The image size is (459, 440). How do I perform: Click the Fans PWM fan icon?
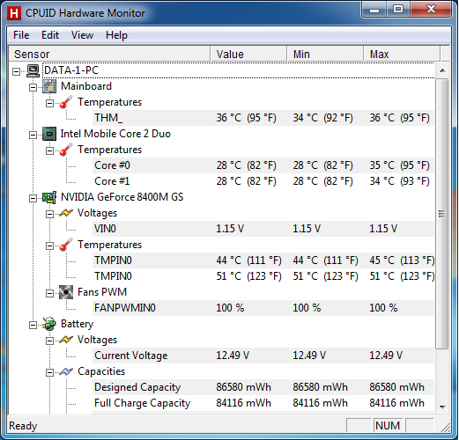66,292
